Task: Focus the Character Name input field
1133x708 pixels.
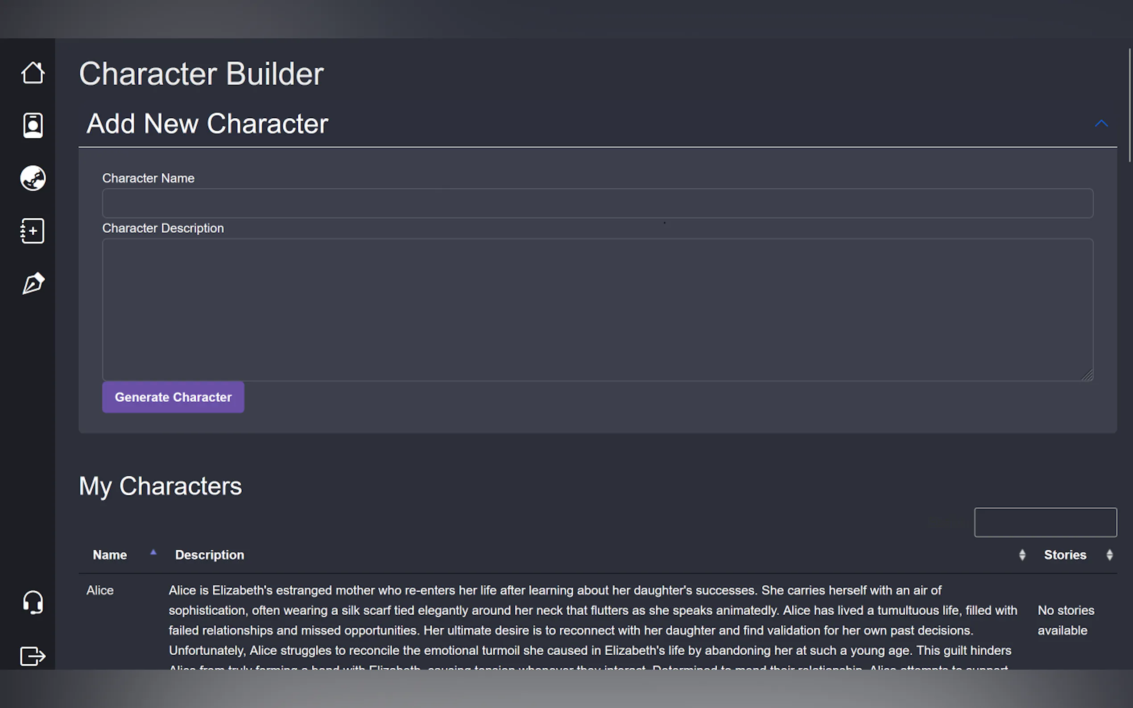Action: 597,203
